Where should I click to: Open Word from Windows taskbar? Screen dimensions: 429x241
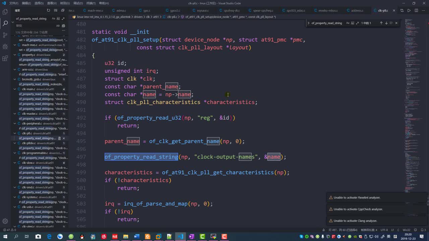(136, 237)
